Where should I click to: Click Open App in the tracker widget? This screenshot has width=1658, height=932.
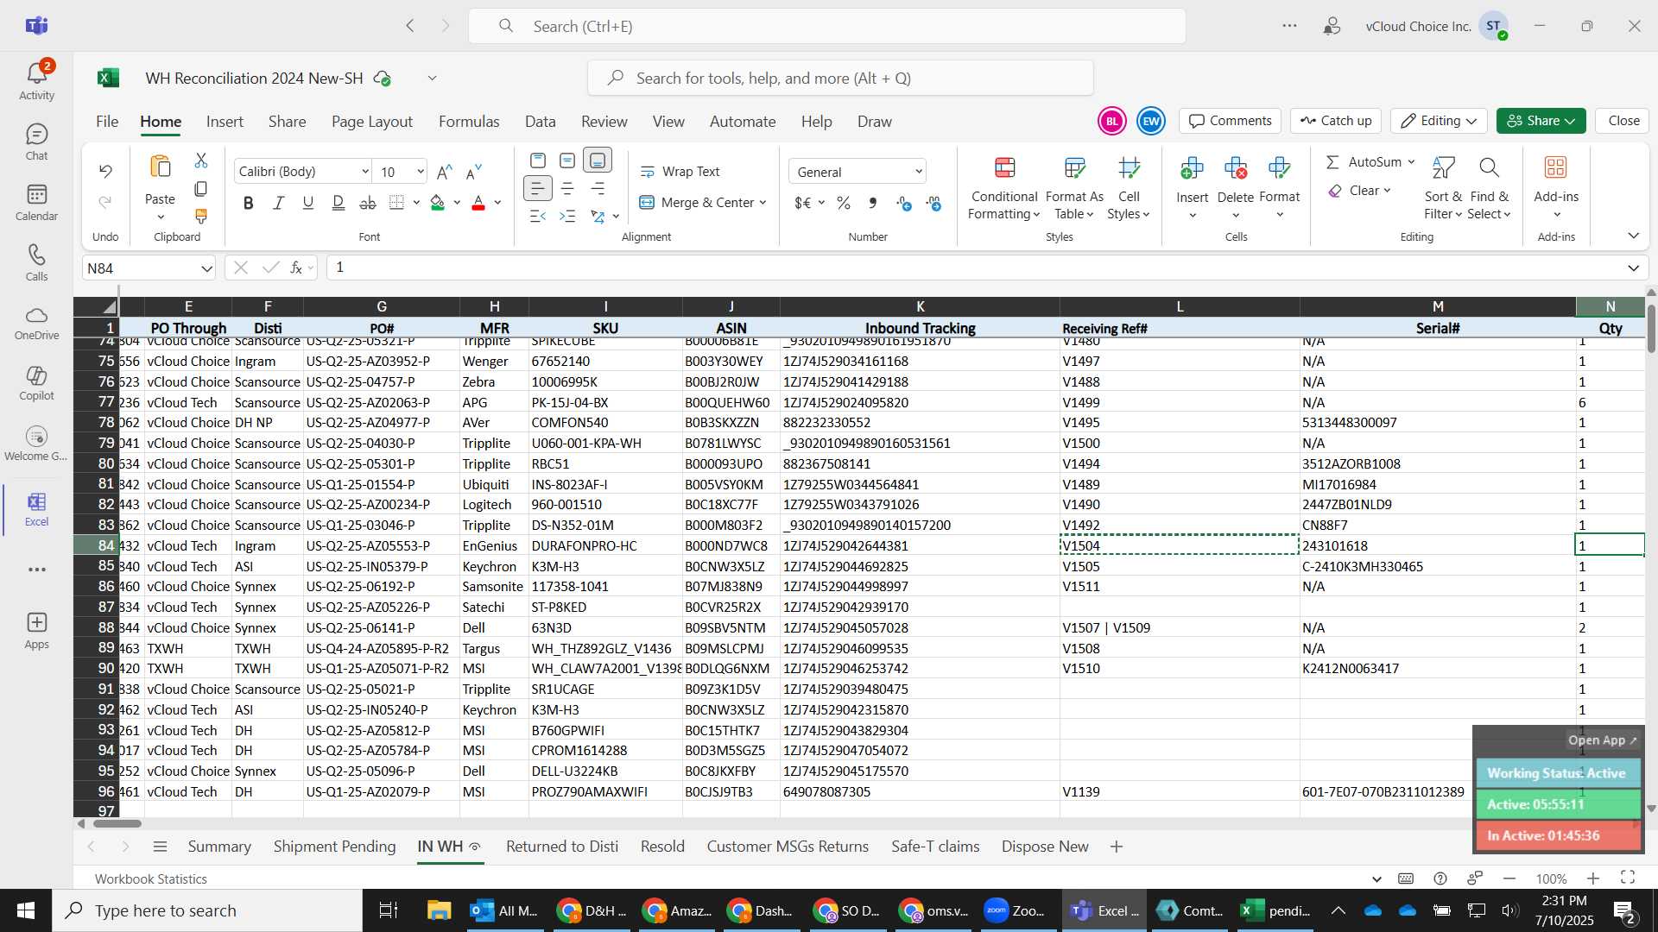pos(1602,740)
